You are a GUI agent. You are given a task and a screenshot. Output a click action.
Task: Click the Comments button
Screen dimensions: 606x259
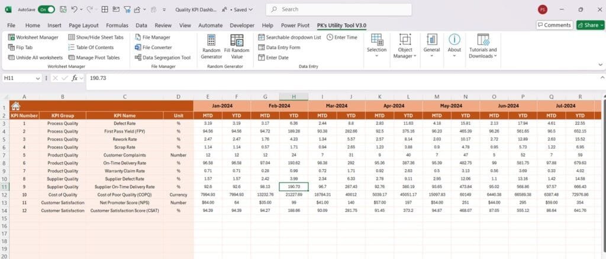(554, 25)
